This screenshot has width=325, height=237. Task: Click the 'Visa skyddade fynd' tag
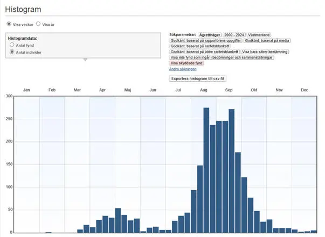click(x=186, y=63)
